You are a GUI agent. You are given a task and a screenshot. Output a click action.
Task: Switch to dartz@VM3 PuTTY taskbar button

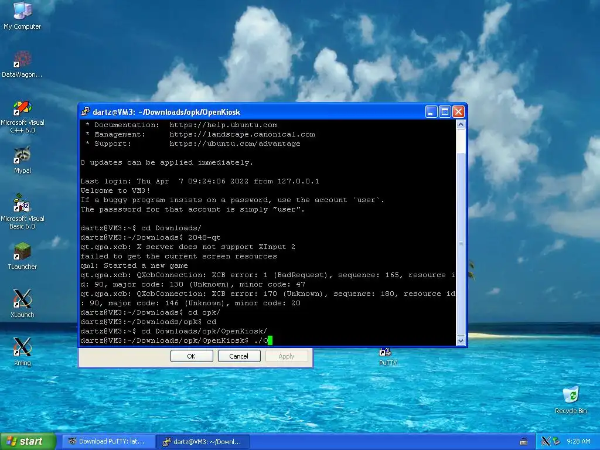click(x=203, y=442)
